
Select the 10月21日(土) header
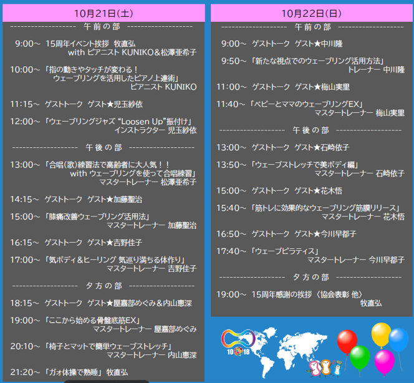[103, 12]
